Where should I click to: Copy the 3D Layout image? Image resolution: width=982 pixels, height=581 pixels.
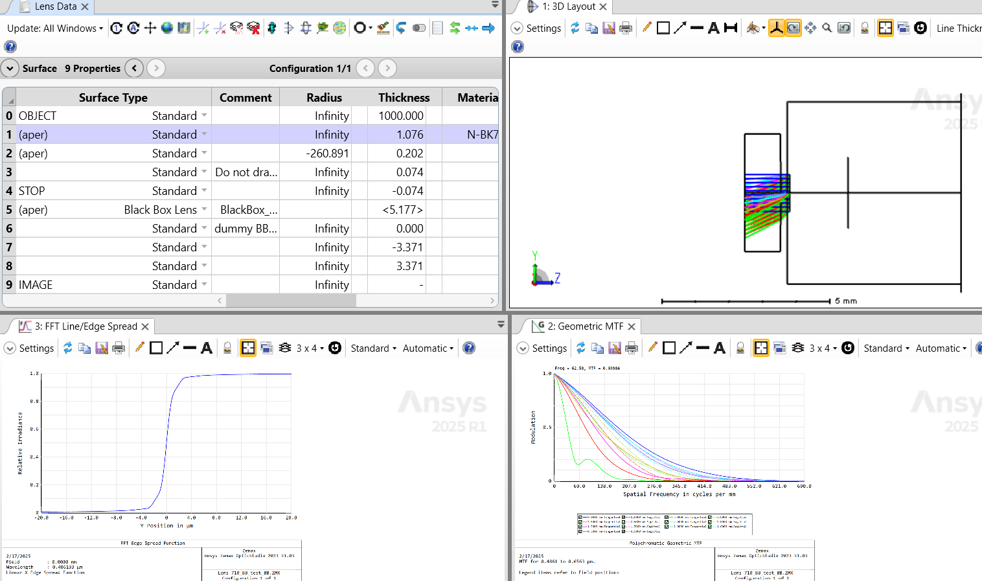(x=591, y=28)
